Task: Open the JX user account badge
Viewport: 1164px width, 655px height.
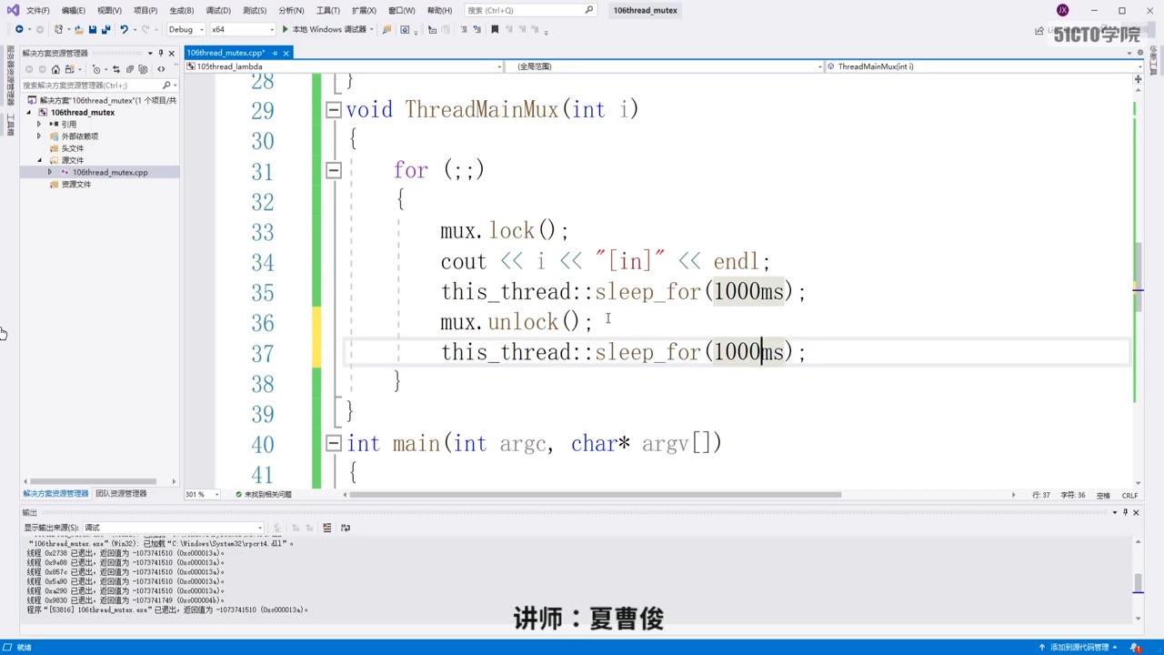Action: [x=1062, y=10]
